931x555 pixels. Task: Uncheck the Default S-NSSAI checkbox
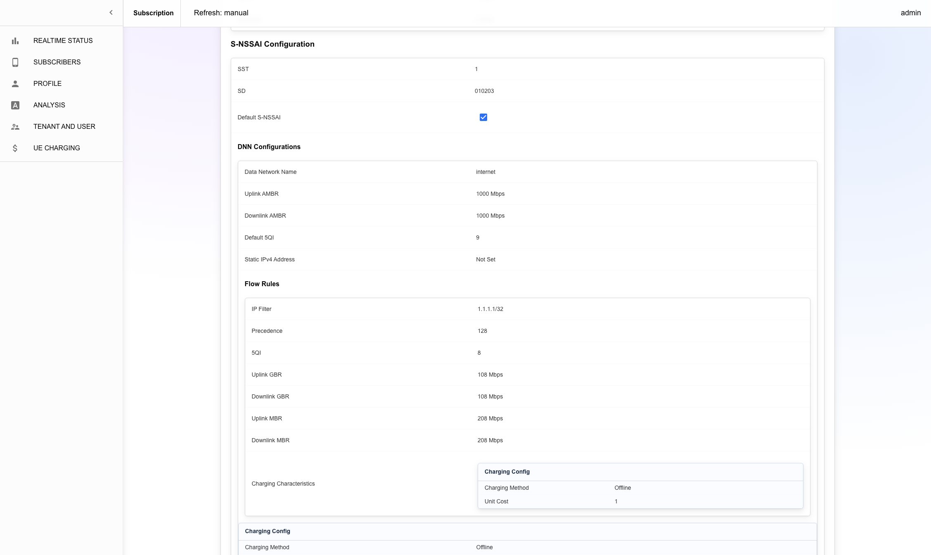(483, 117)
